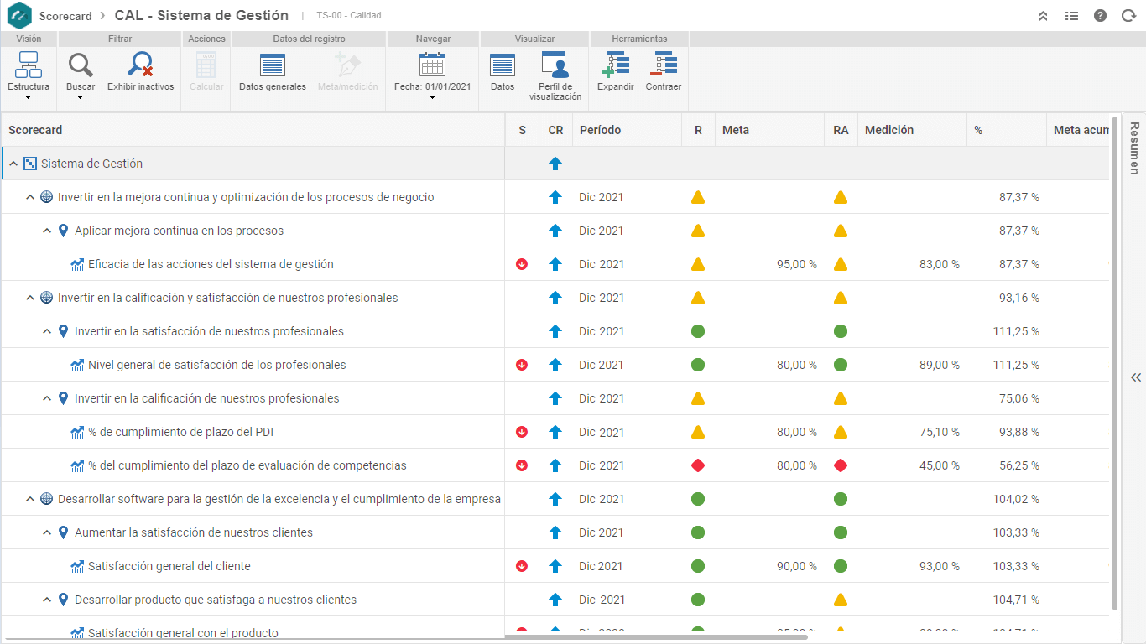Click the Buscar magnifier icon
Screen dimensions: 1146x644
pos(81,65)
